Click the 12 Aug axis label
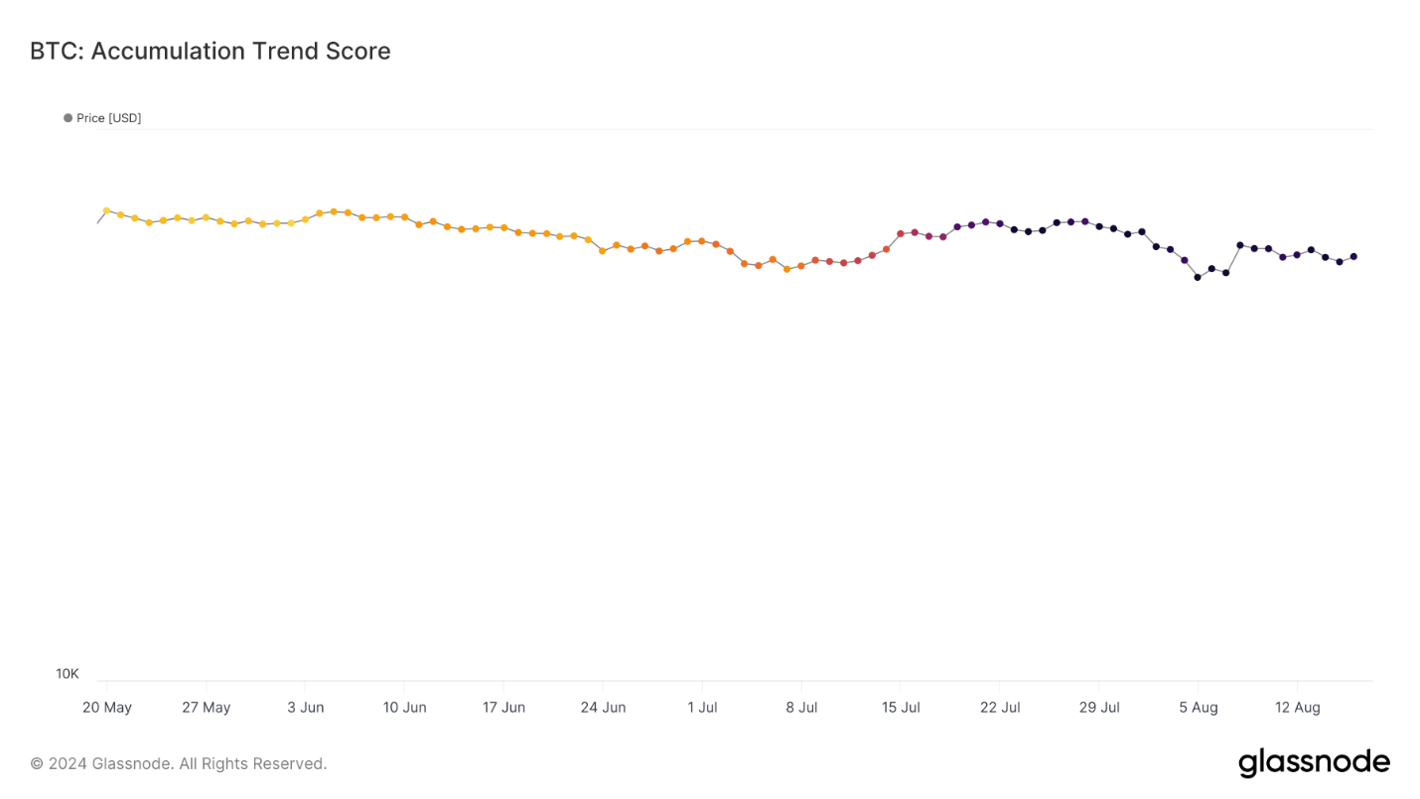The height and width of the screenshot is (799, 1420). pyautogui.click(x=1298, y=708)
